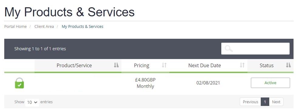
Task: Focus the table search input field
Action: coord(255,48)
